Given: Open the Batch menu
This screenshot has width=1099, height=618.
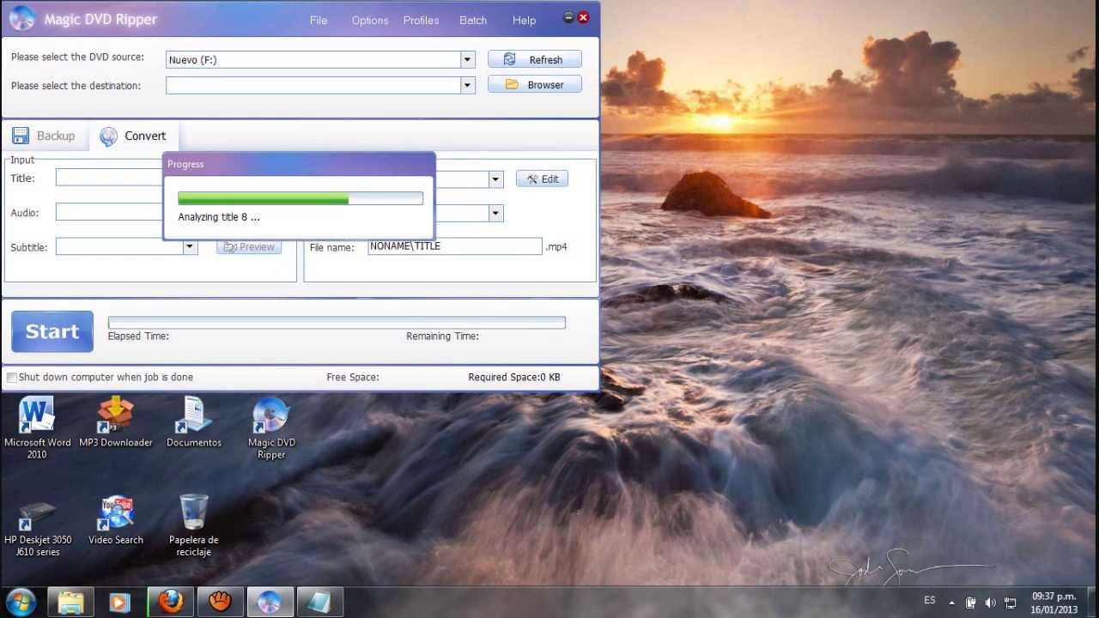Looking at the screenshot, I should pyautogui.click(x=473, y=21).
